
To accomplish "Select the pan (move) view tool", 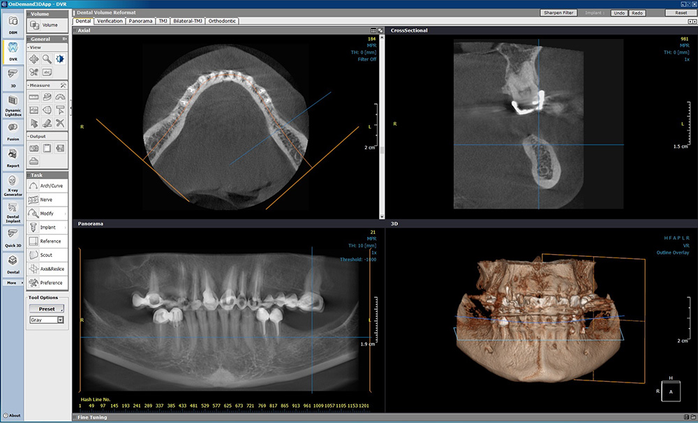I will click(x=34, y=59).
